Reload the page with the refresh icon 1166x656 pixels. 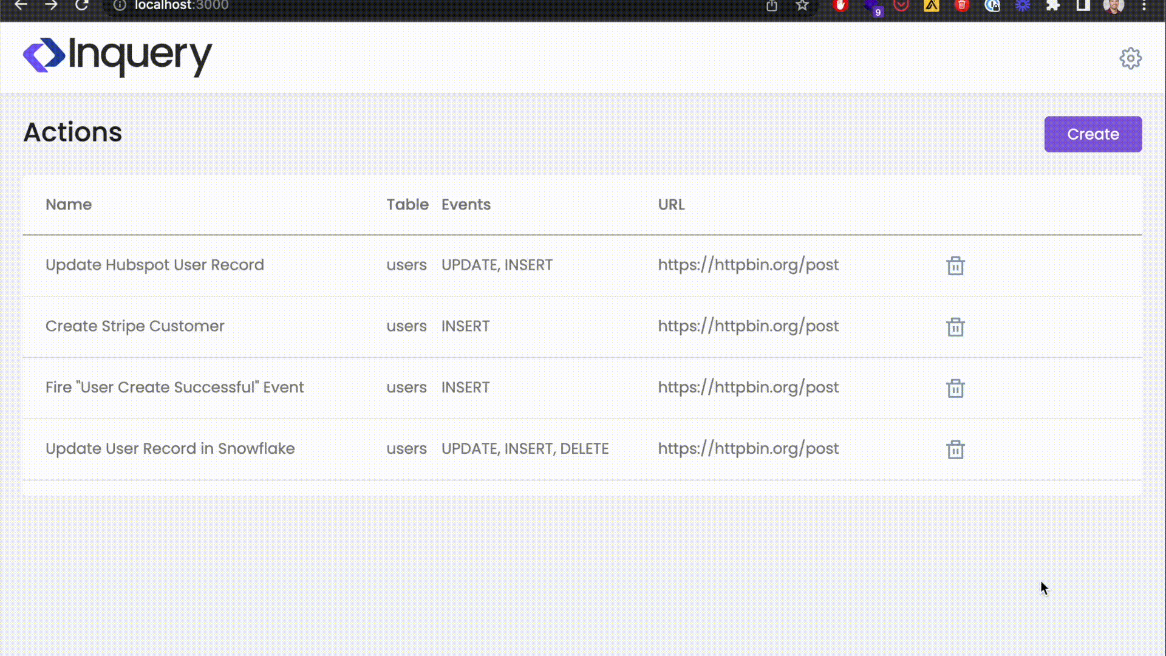(x=82, y=5)
